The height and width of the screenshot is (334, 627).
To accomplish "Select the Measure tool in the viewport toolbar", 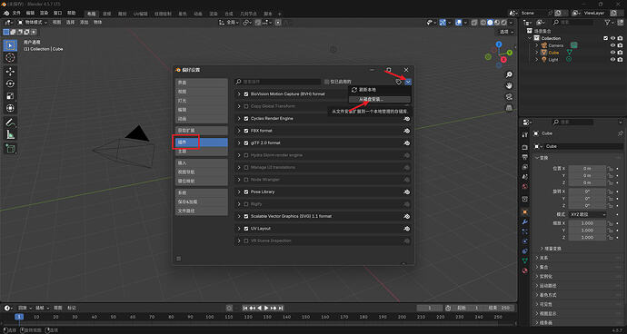I will 10,135.
